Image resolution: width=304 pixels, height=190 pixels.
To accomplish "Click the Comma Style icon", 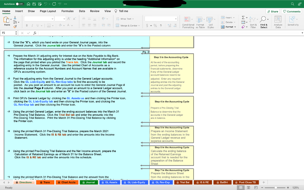I will 161,26.
